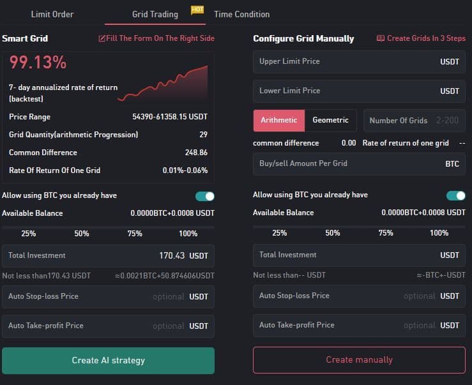The width and height of the screenshot is (472, 385).
Task: Focus the Upper Limit Price field
Action: (345, 62)
